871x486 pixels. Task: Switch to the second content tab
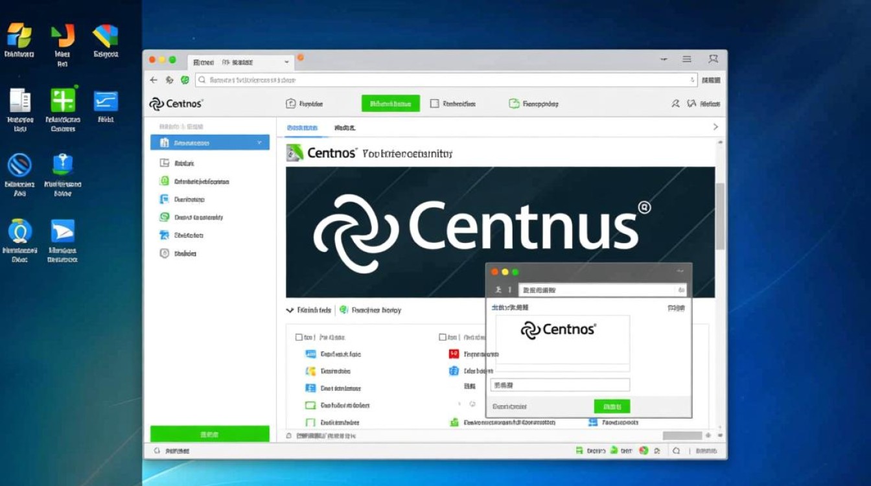345,128
